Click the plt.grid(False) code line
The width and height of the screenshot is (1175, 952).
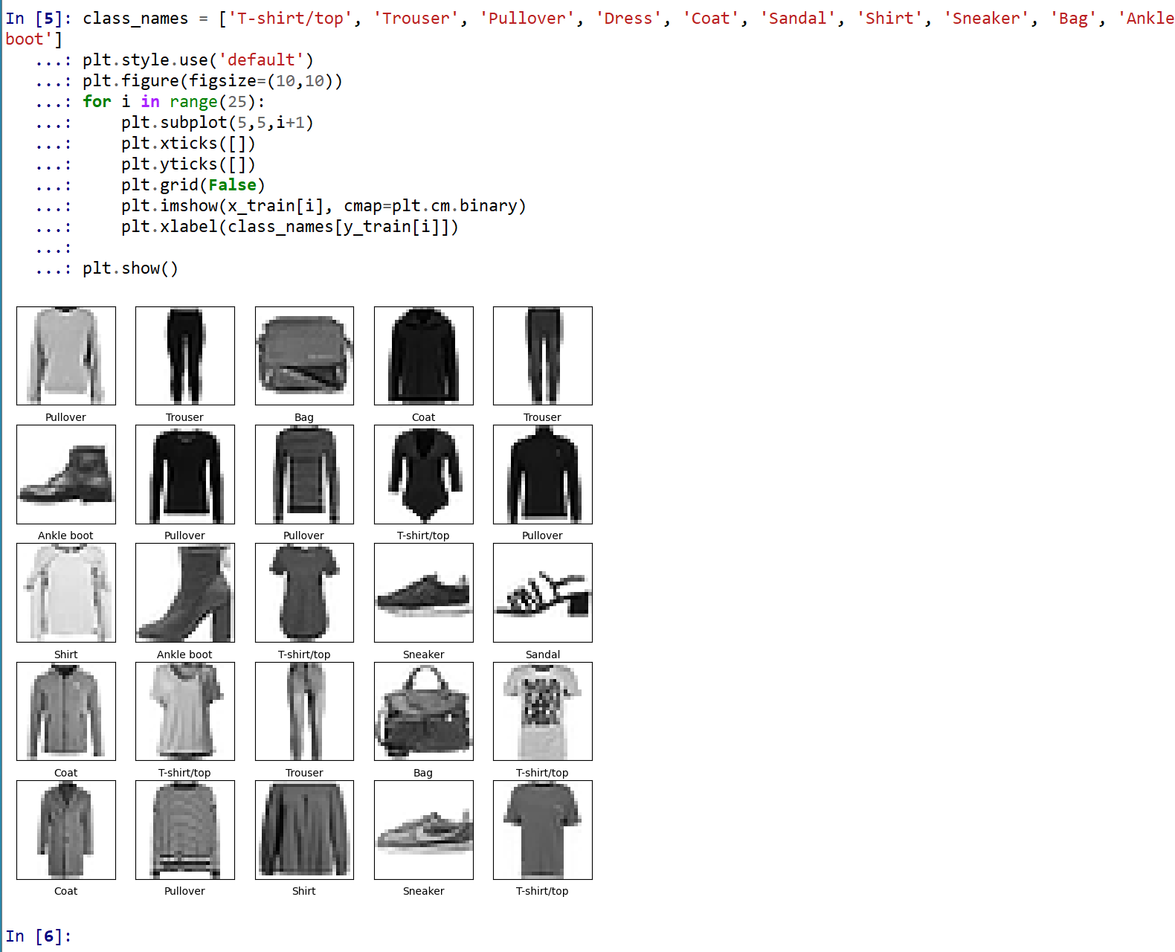193,184
